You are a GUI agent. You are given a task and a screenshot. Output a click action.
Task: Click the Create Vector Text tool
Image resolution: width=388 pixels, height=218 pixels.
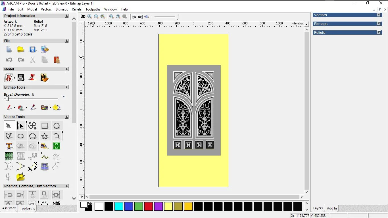click(x=9, y=146)
